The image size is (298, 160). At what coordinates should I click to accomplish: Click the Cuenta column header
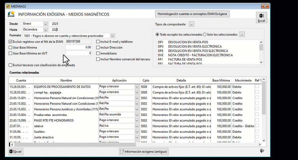coord(21,80)
